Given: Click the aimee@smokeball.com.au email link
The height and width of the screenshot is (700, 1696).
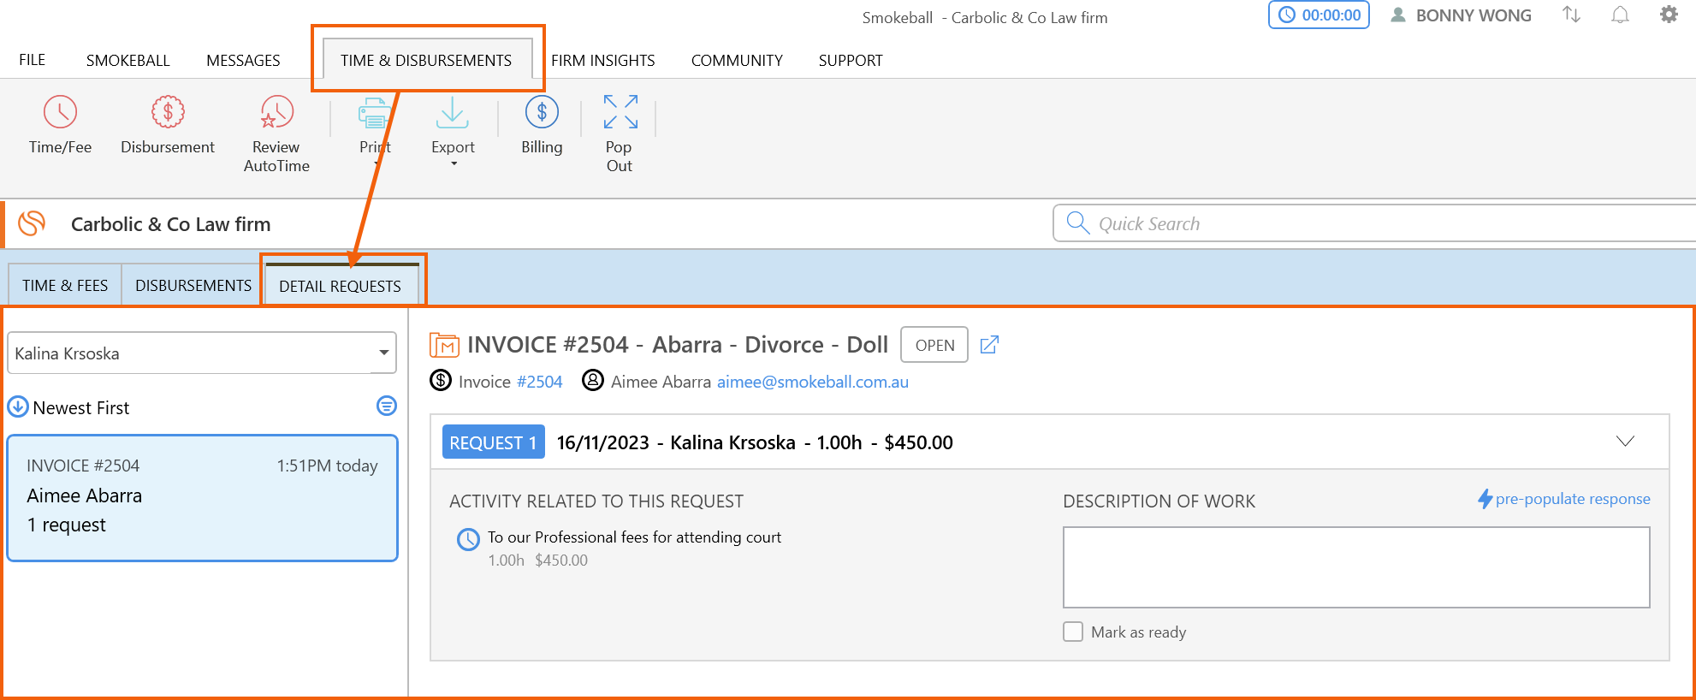Looking at the screenshot, I should click(x=813, y=382).
